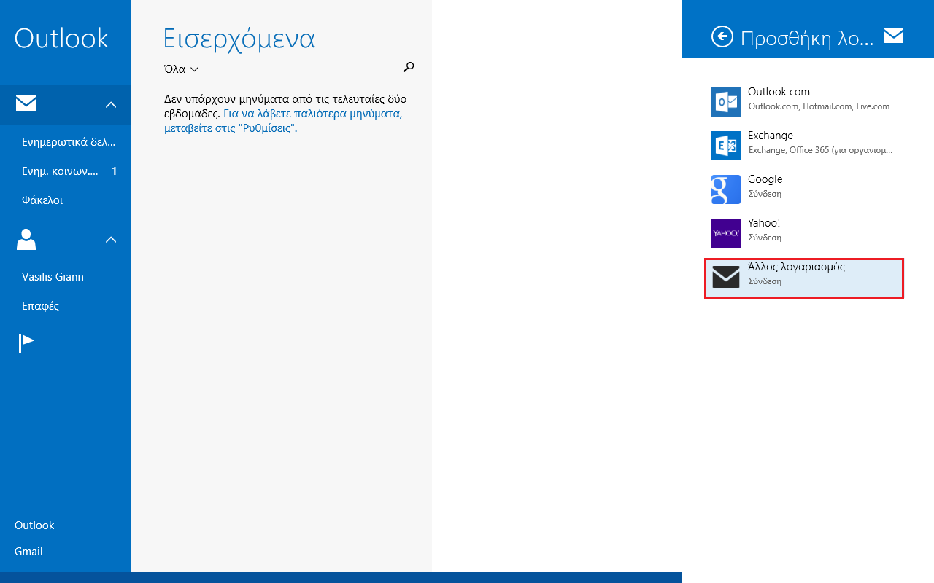Viewport: 934px width, 583px height.
Task: Open Φάκελοι in sidebar
Action: (x=42, y=200)
